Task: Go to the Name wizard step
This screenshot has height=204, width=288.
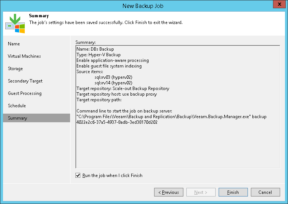Action: [14, 44]
